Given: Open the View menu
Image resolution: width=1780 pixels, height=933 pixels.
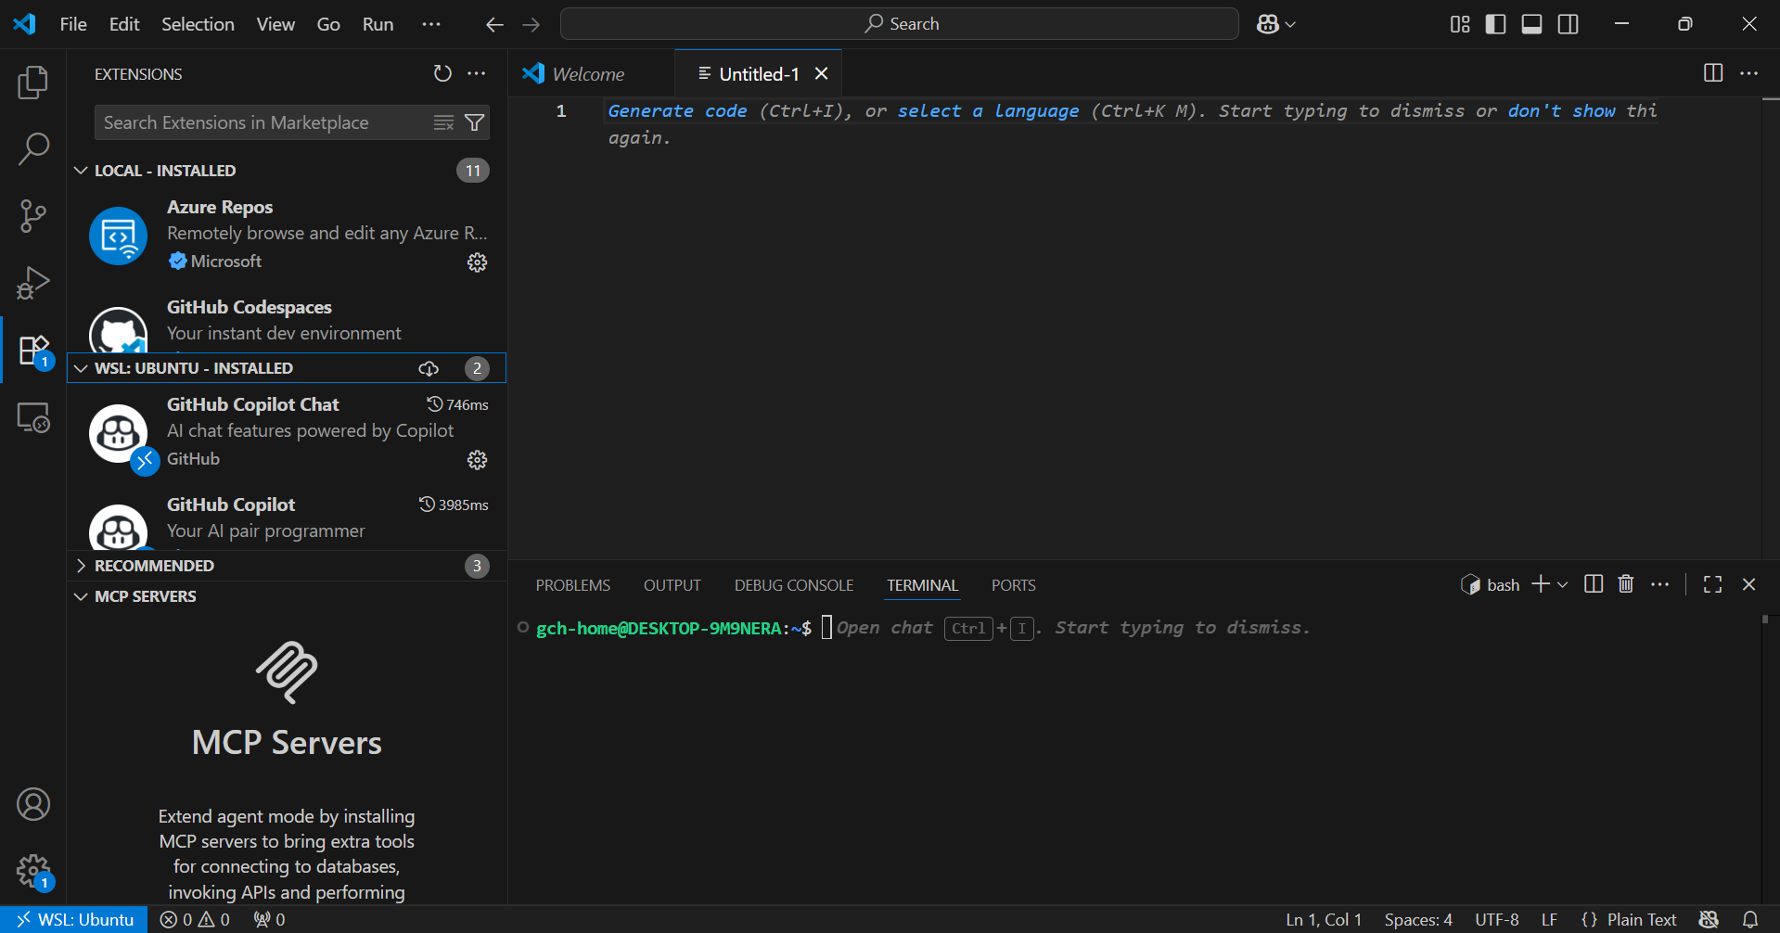Looking at the screenshot, I should pyautogui.click(x=275, y=24).
